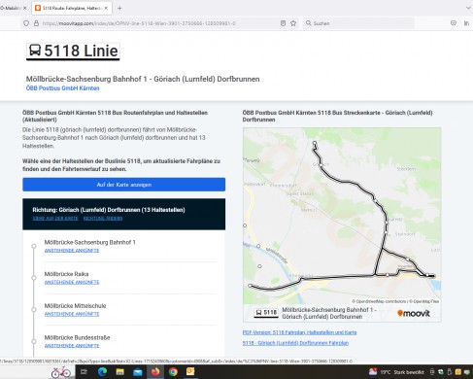Click the 5118 bus badge below the map
Screen dimensions: 473x379
coord(266,313)
